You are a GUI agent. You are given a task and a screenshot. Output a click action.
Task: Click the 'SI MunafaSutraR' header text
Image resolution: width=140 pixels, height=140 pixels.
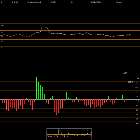point(34,2)
